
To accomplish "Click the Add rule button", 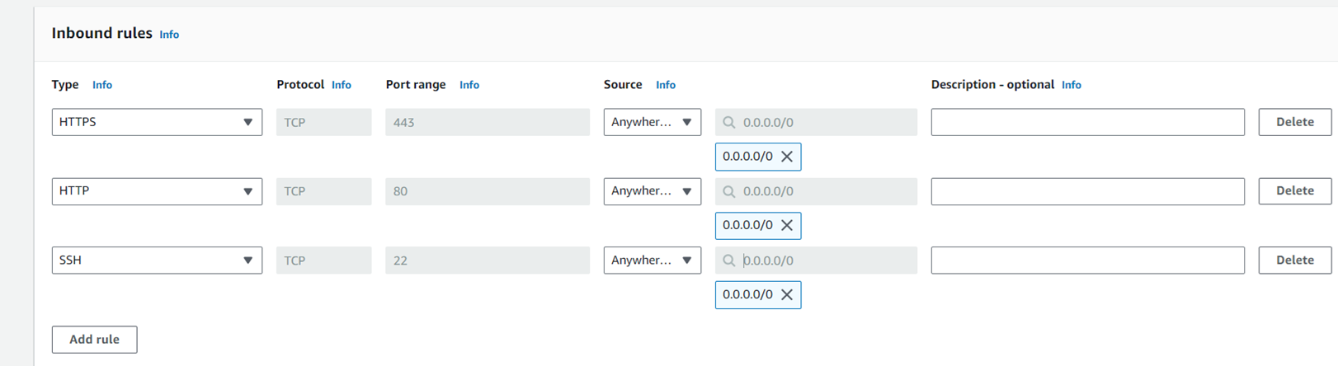I will coord(94,340).
